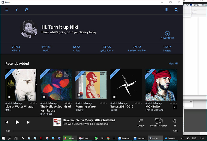Image resolution: width=207 pixels, height=141 pixels.
Task: Open the Settings gear in the taskbar
Action: 23,138
